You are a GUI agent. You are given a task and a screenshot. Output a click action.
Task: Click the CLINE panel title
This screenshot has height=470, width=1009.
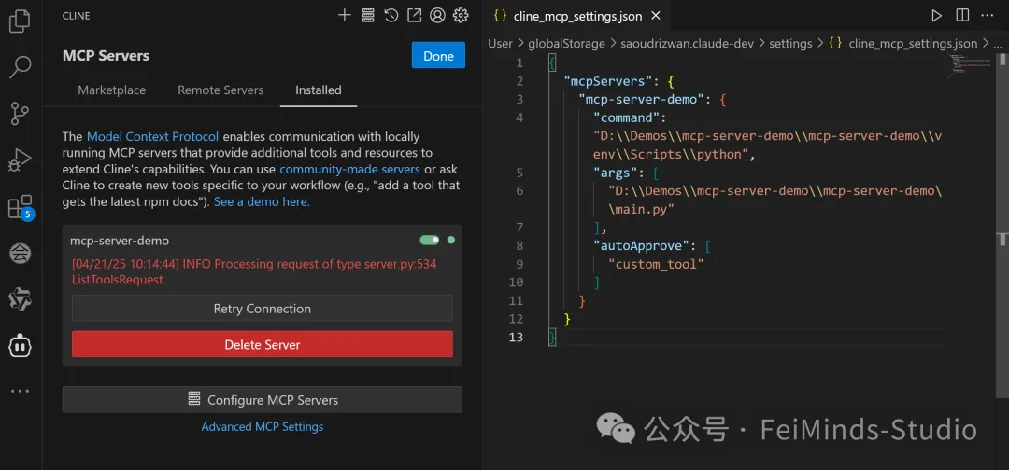point(76,16)
